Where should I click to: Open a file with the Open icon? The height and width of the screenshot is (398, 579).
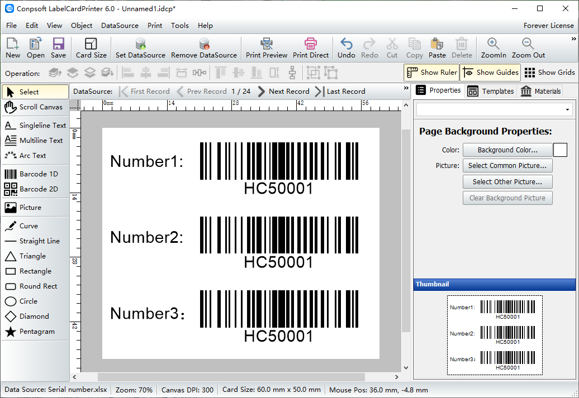(35, 48)
